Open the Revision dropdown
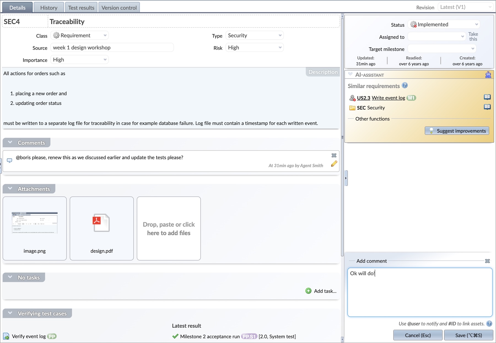Screen dimensions: 496x343 click(465, 7)
